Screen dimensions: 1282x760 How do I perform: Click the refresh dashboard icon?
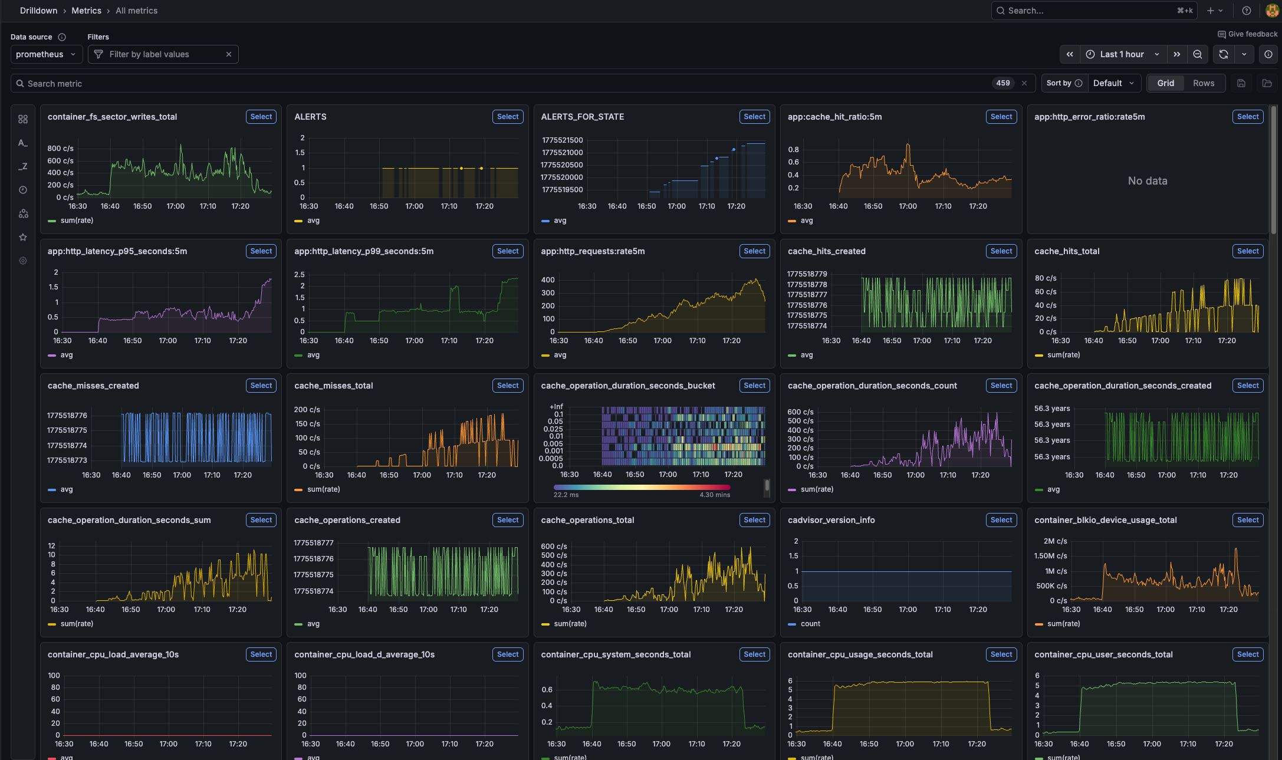pos(1224,54)
